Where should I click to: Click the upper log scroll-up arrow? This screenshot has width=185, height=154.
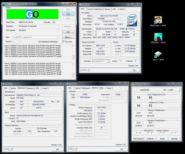click(x=73, y=46)
